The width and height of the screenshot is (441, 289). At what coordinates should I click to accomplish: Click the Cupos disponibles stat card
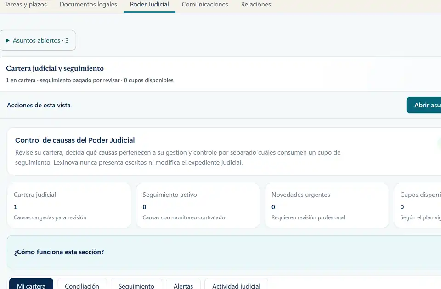pyautogui.click(x=418, y=206)
